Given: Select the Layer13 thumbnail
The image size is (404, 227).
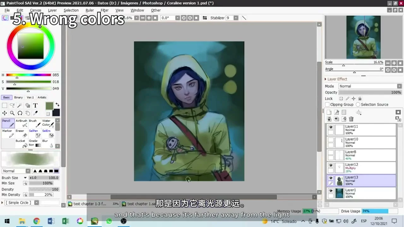Looking at the screenshot, I should [340, 181].
